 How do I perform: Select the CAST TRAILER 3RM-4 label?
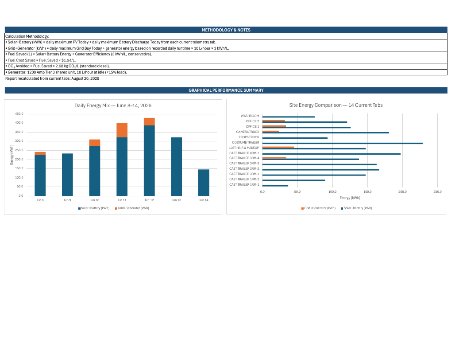[x=244, y=158]
